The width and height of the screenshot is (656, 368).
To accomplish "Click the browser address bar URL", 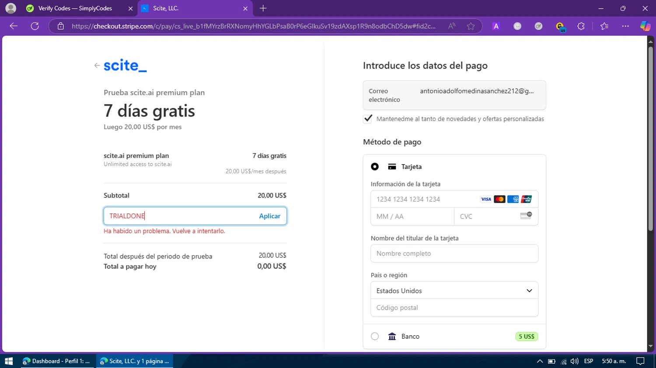I will (254, 26).
